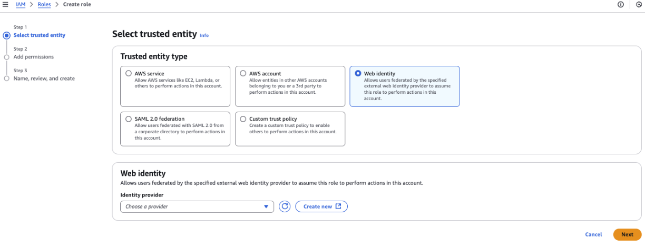This screenshot has width=645, height=246.
Task: Go to the Roles breadcrumb
Action: click(44, 4)
